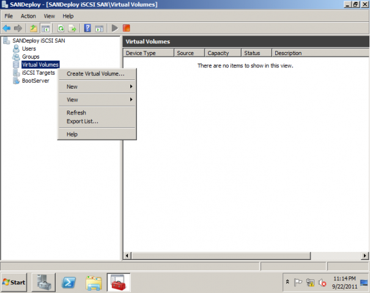Select the BootServer tree node
370x293 pixels.
tap(35, 81)
